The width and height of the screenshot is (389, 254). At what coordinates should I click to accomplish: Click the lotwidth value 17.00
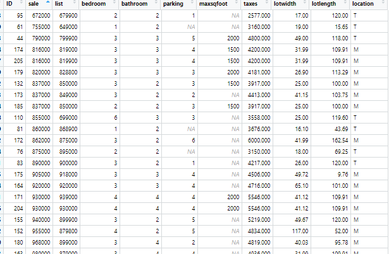tap(302, 16)
